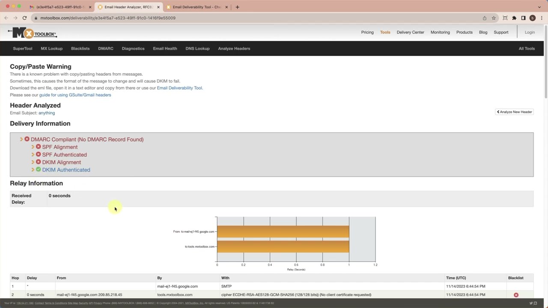
Task: Open the tab search dropdown chevron
Action: point(539,7)
